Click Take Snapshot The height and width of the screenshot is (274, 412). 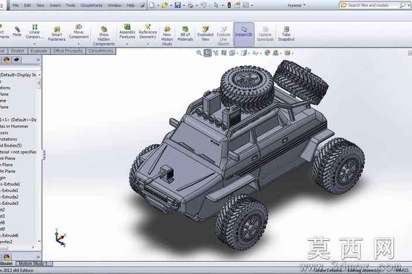pyautogui.click(x=286, y=33)
